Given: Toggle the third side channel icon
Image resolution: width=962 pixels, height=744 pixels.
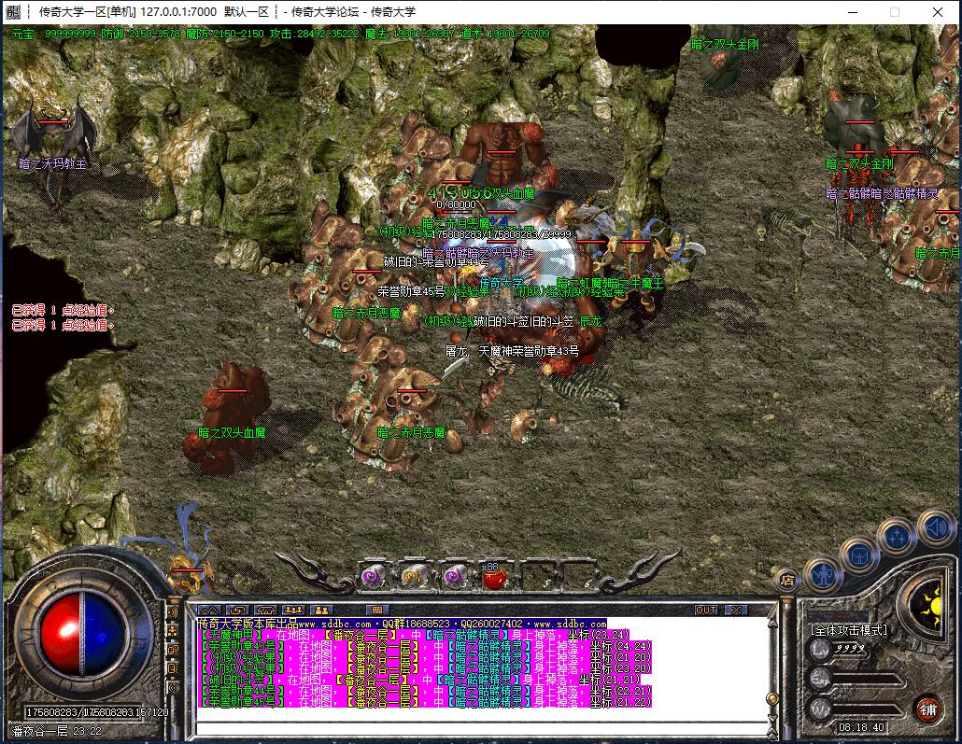Looking at the screenshot, I should coord(173,649).
